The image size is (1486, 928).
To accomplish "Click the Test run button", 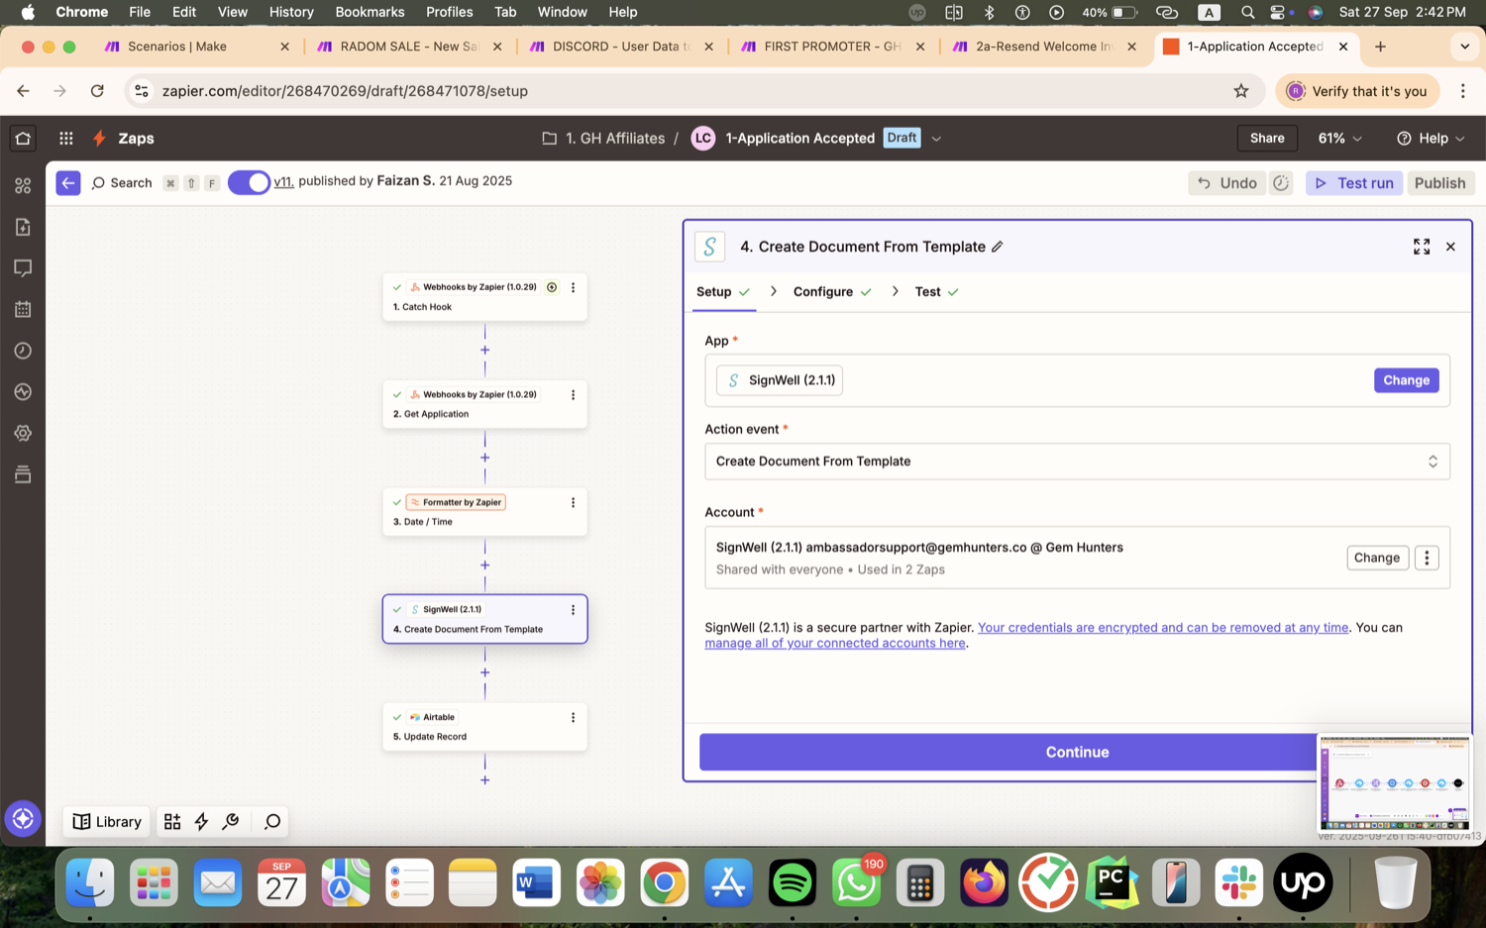I will [1353, 183].
